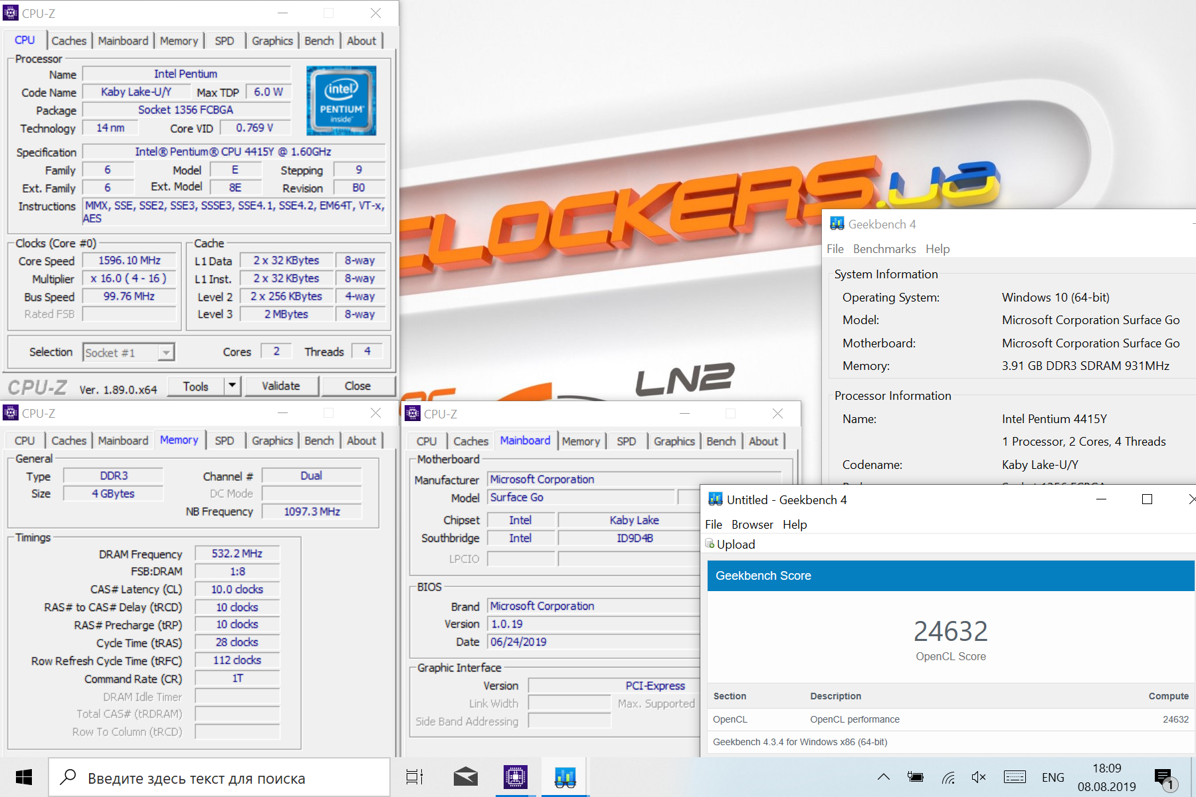Open the Action Center notifications icon

1164,778
